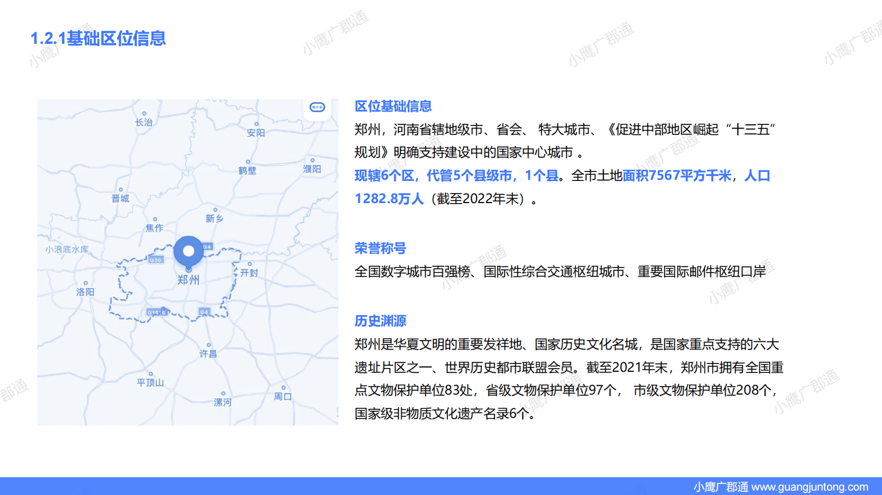Screen dimensions: 882x495
Task: Click the 郑州 label on the map
Action: pos(188,280)
